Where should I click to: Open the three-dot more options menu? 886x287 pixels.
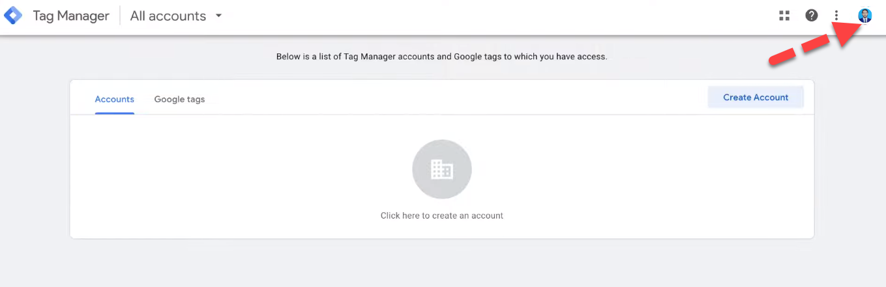tap(836, 16)
